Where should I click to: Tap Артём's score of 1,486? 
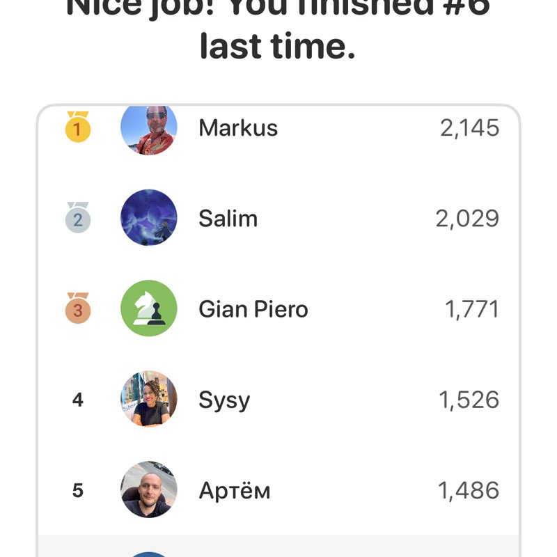(x=469, y=490)
